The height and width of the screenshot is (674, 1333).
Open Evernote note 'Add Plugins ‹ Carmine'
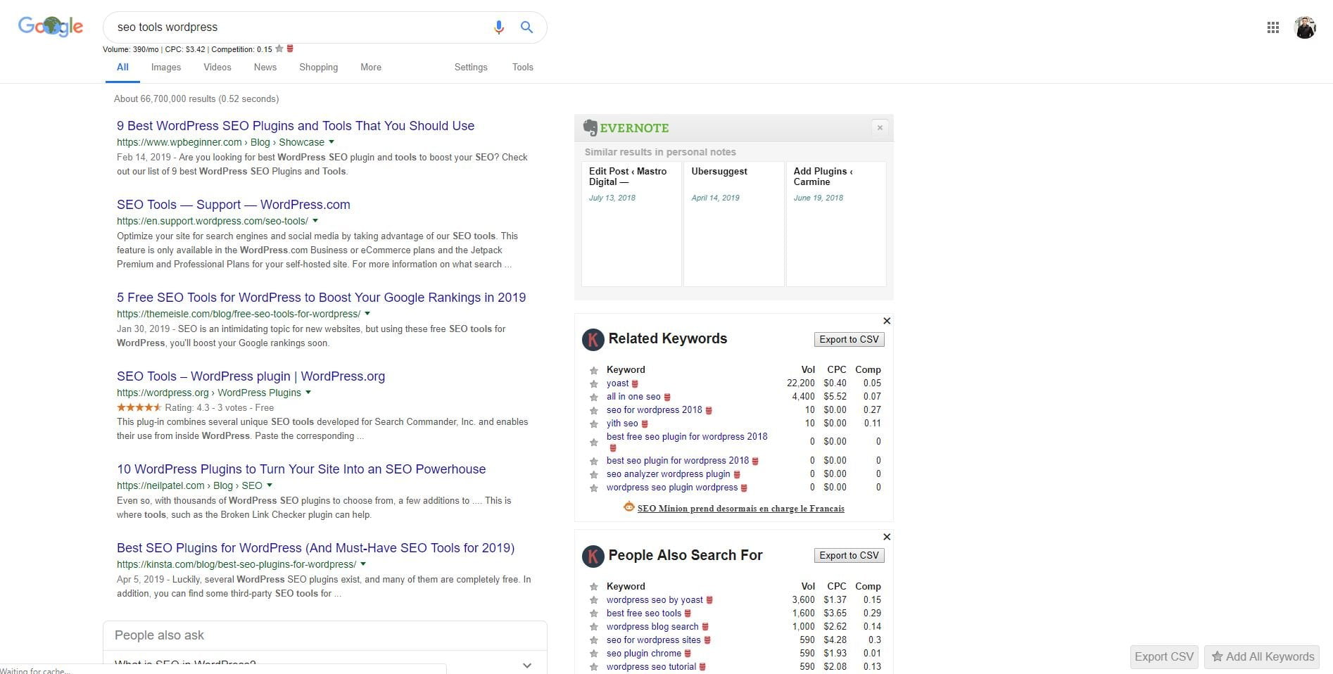[836, 224]
